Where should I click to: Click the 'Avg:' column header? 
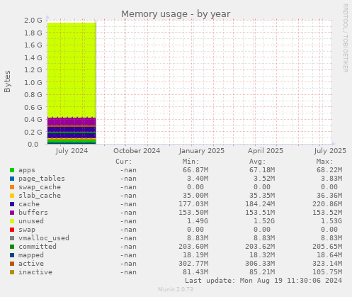(x=258, y=162)
